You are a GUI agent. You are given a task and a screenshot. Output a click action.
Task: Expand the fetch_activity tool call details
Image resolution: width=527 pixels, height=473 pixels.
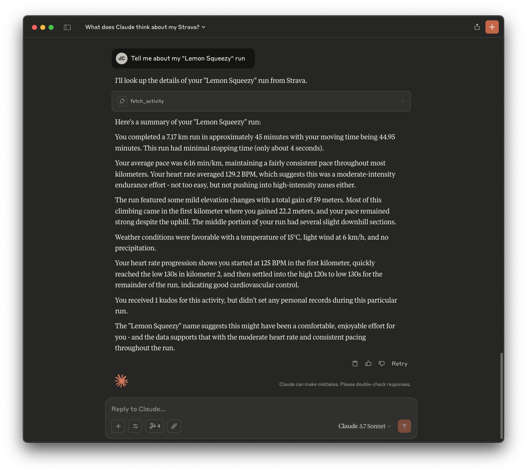(402, 101)
